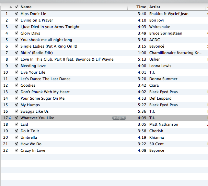Click the song title Whatever You Like

pos(37,118)
